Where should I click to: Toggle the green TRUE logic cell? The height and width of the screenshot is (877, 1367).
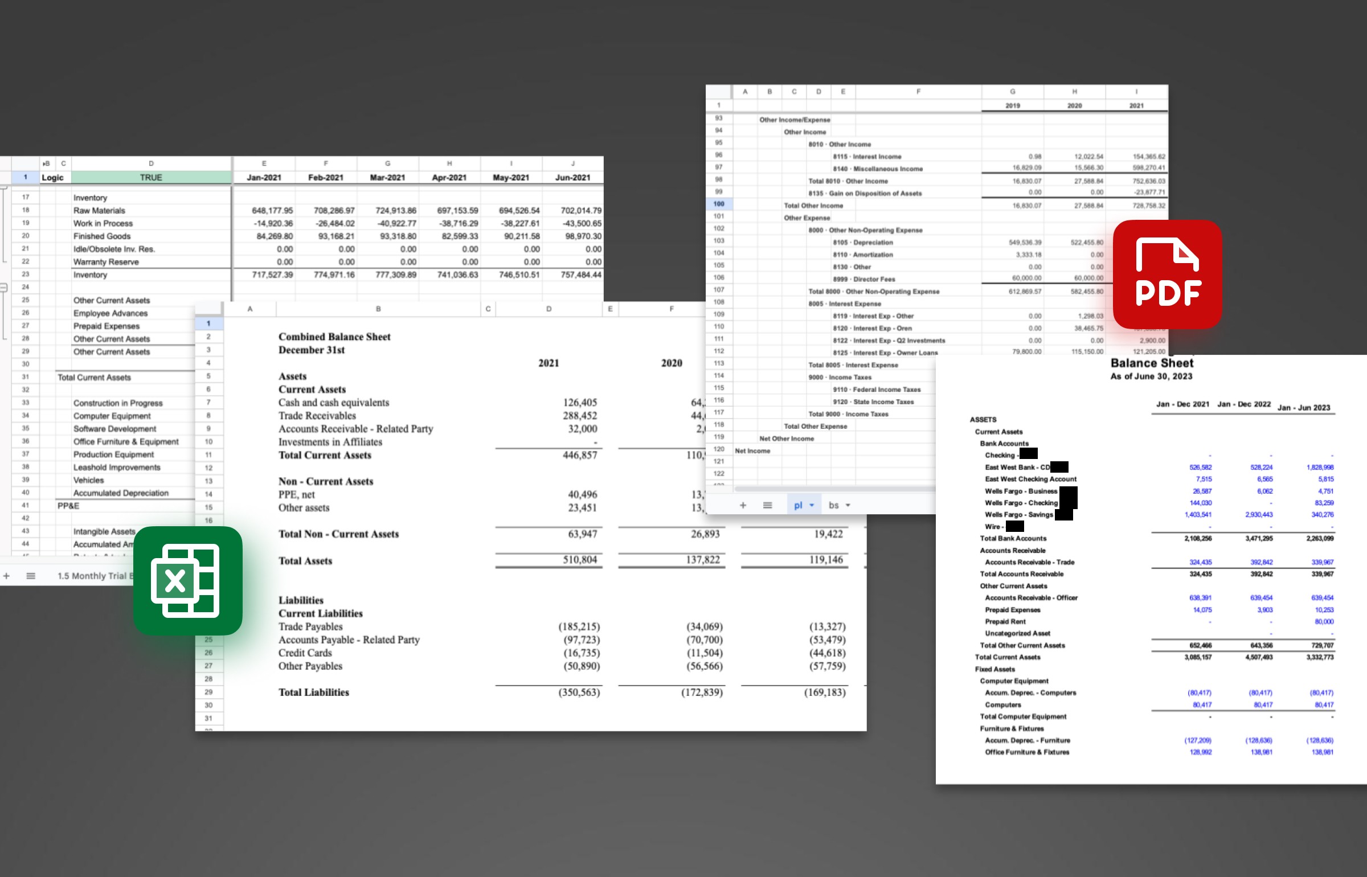point(151,177)
